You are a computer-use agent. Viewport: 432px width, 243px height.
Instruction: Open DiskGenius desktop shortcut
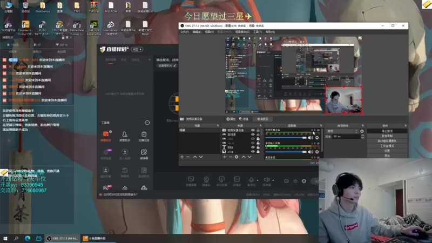[43, 8]
